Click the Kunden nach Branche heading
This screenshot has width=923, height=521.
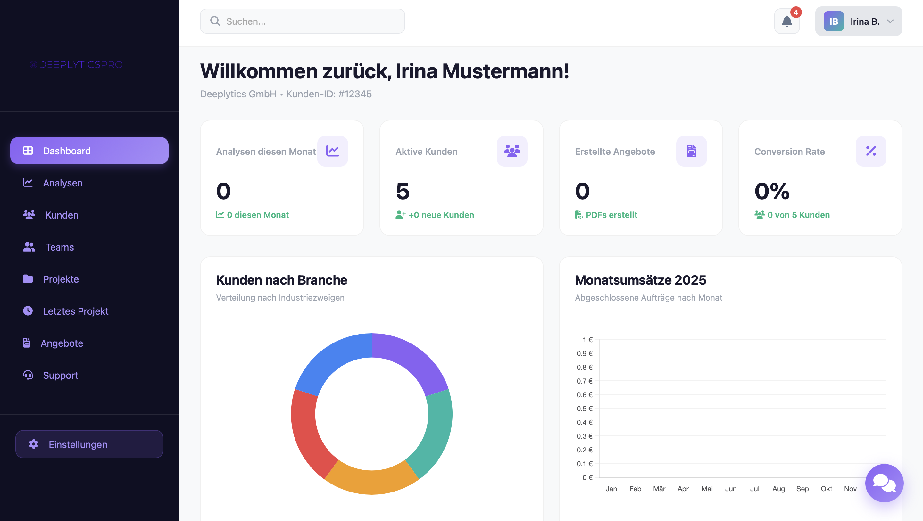pos(281,280)
